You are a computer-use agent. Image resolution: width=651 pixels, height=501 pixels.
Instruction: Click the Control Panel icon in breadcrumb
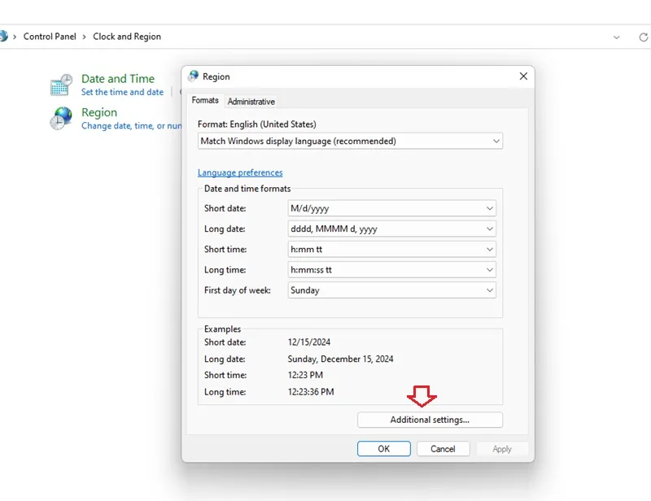(x=3, y=36)
